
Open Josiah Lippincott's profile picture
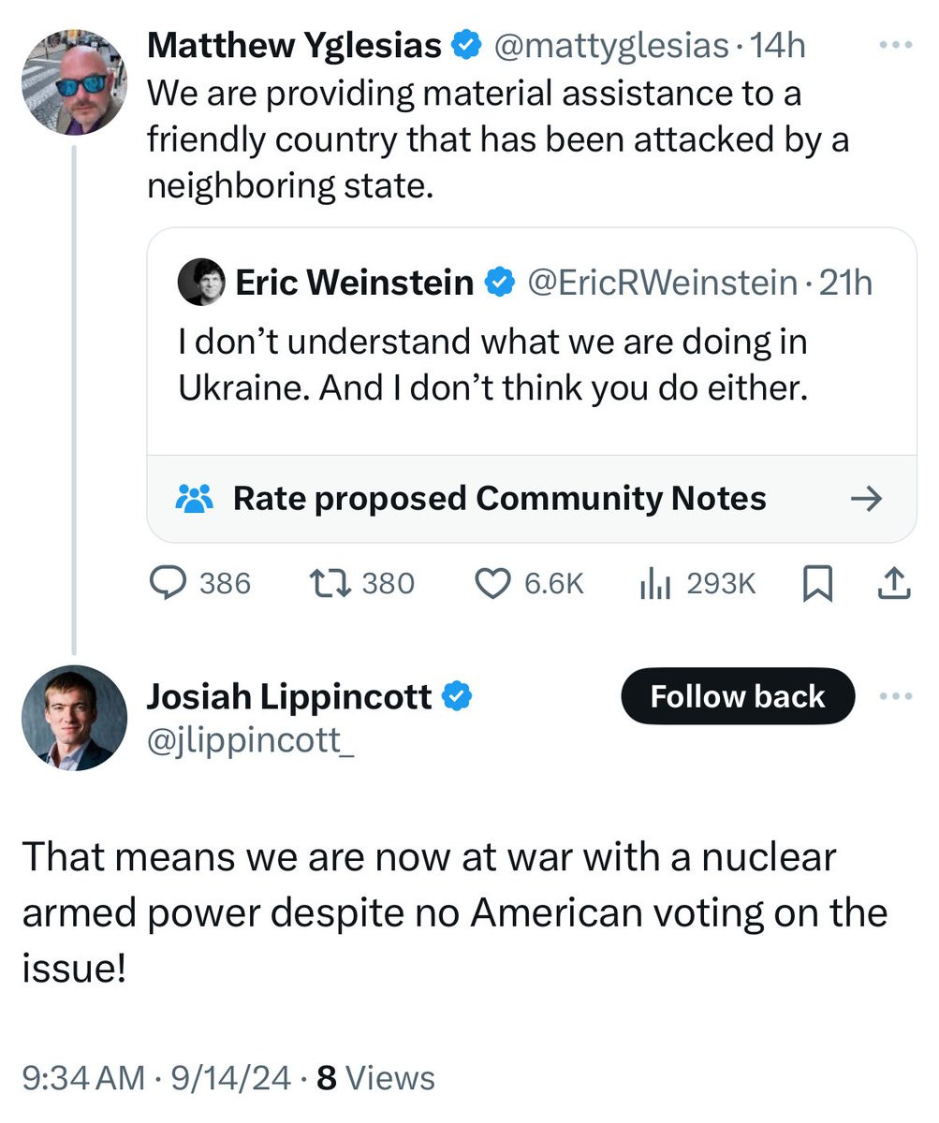tap(74, 718)
